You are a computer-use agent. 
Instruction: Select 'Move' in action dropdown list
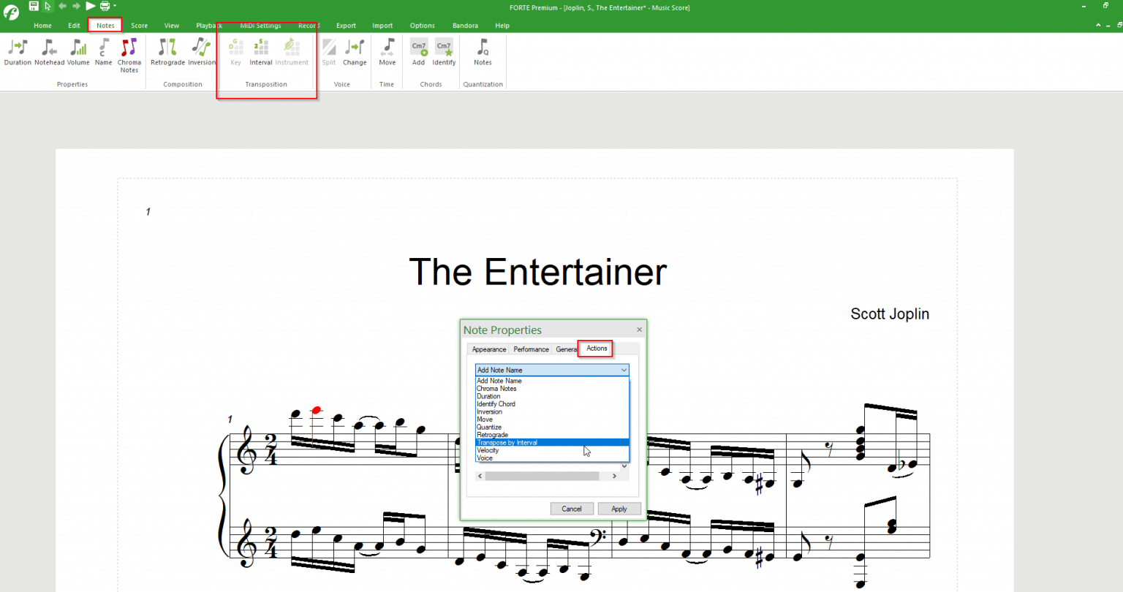(552, 420)
